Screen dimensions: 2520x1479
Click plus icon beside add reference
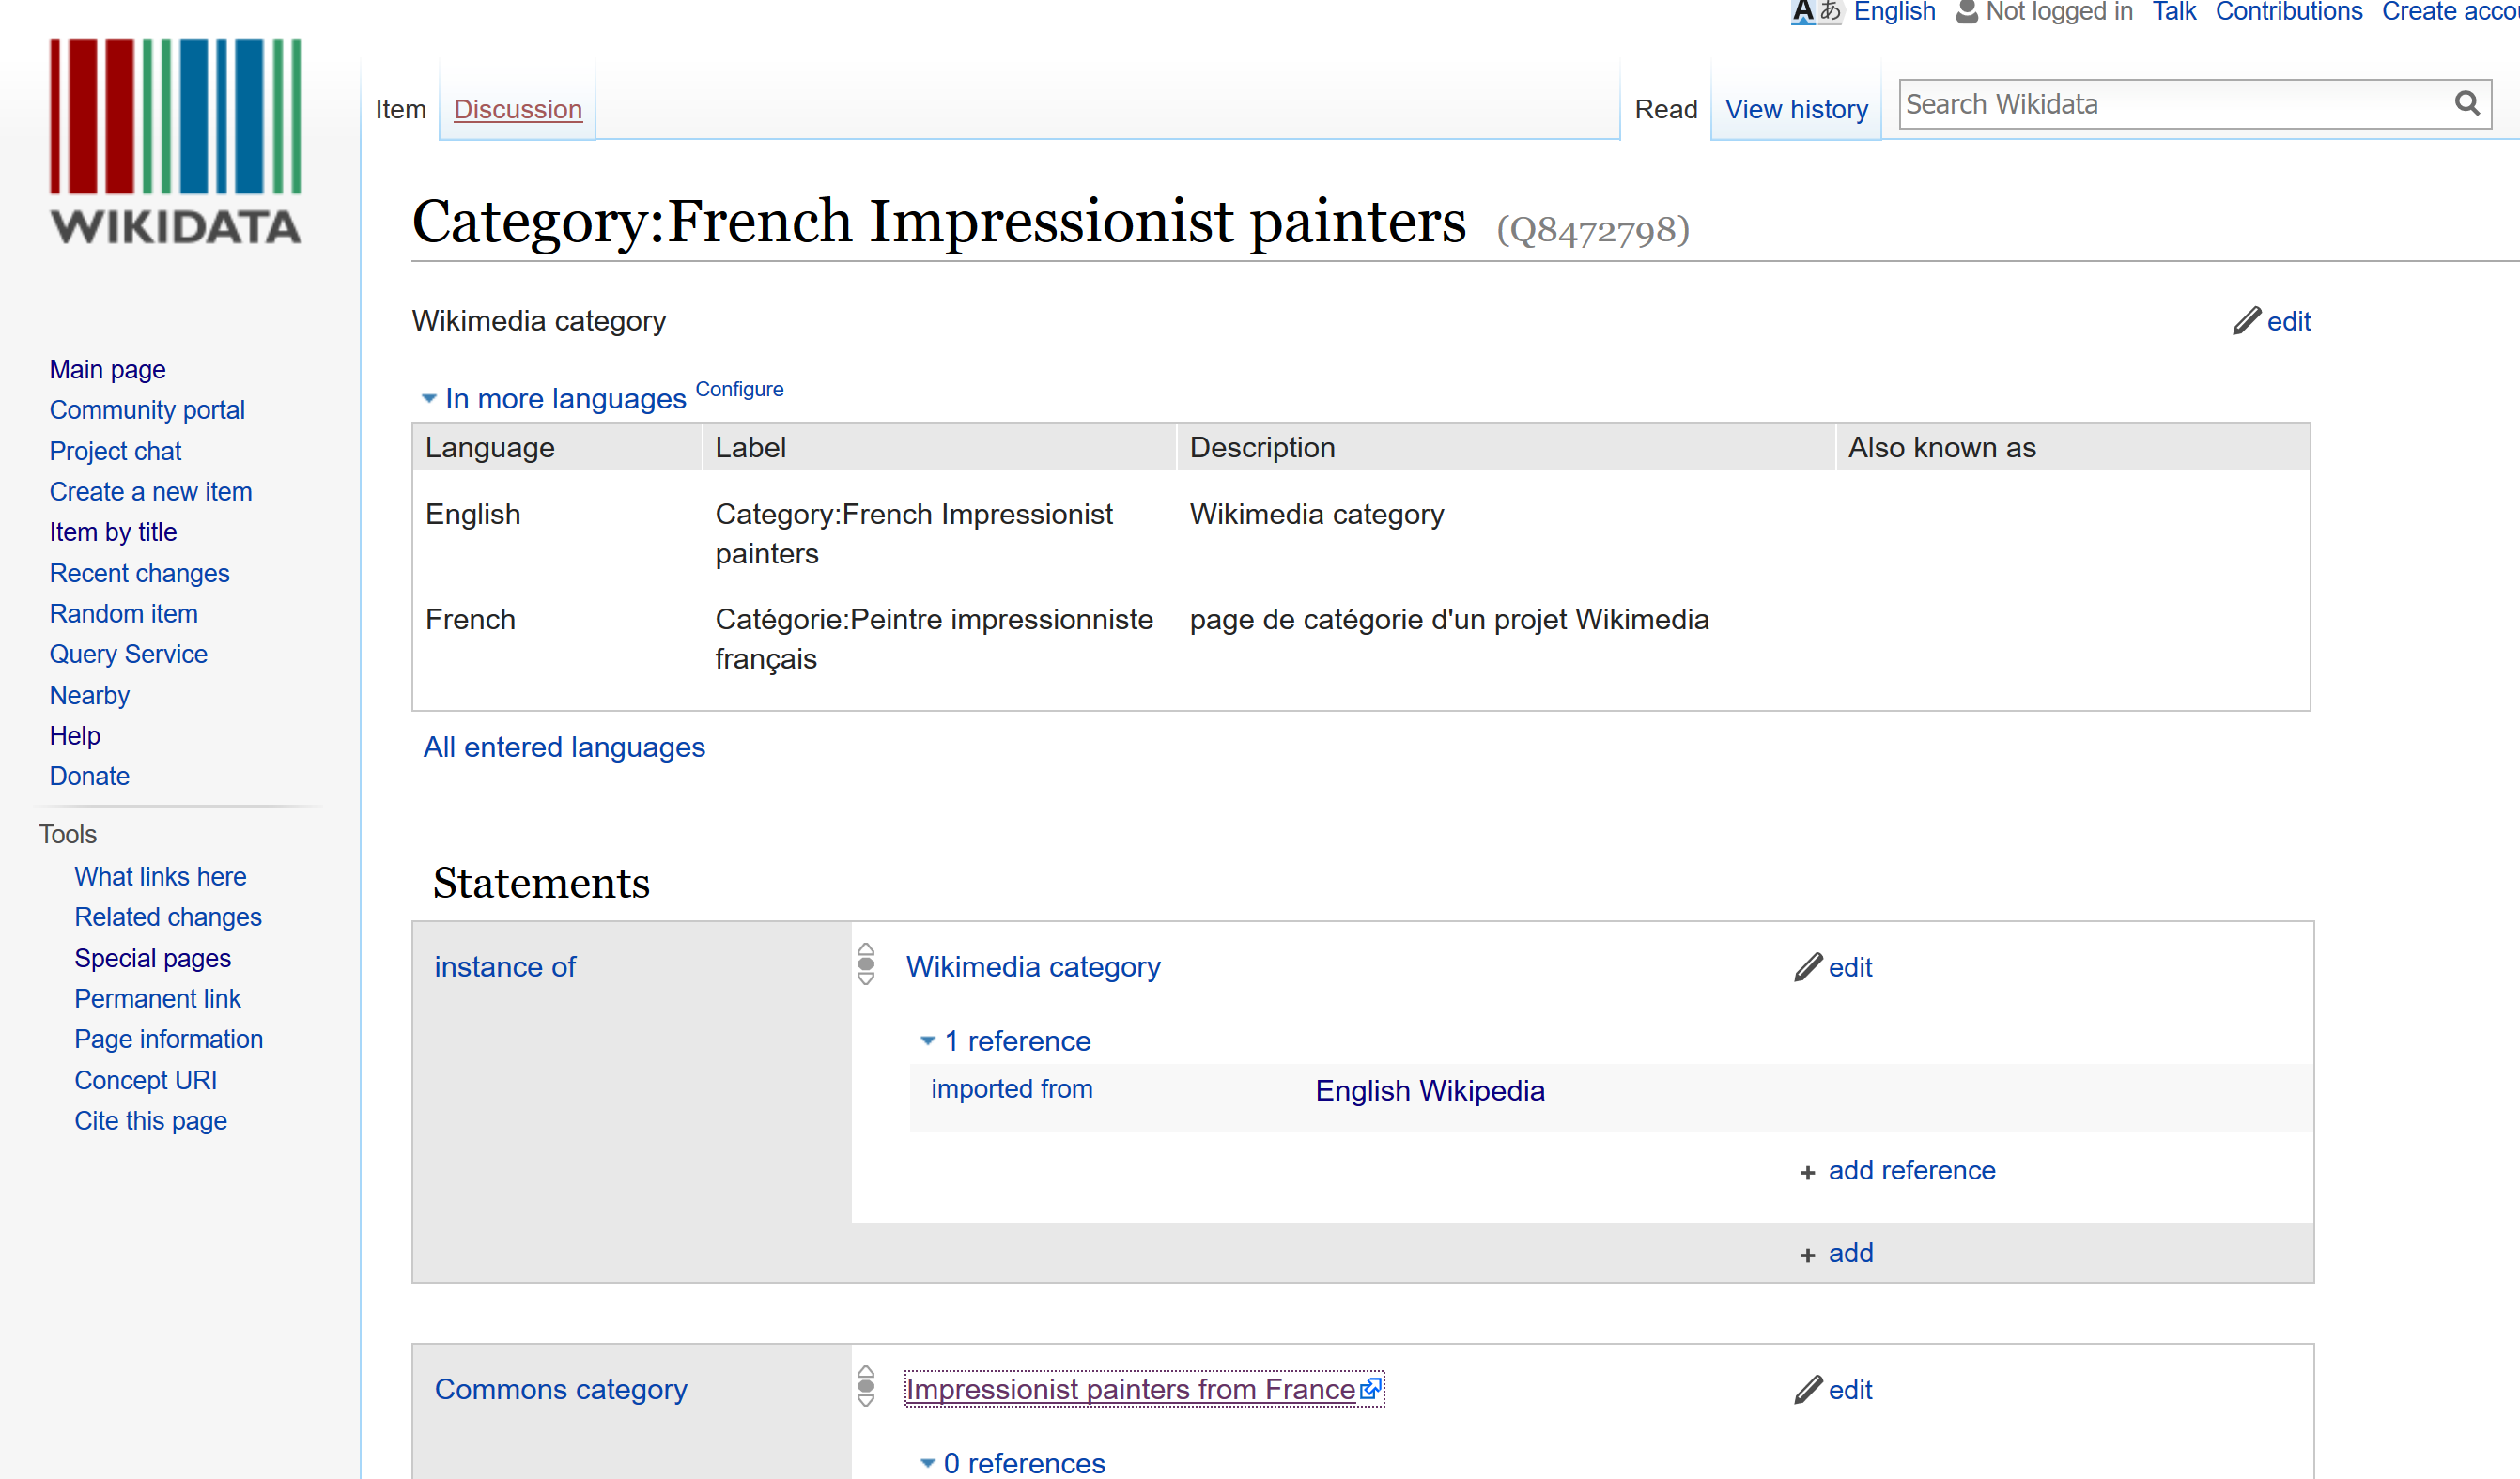click(1807, 1172)
